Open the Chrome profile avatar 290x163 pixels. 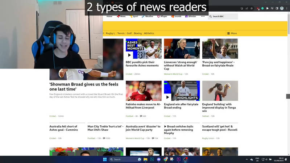coord(282,8)
